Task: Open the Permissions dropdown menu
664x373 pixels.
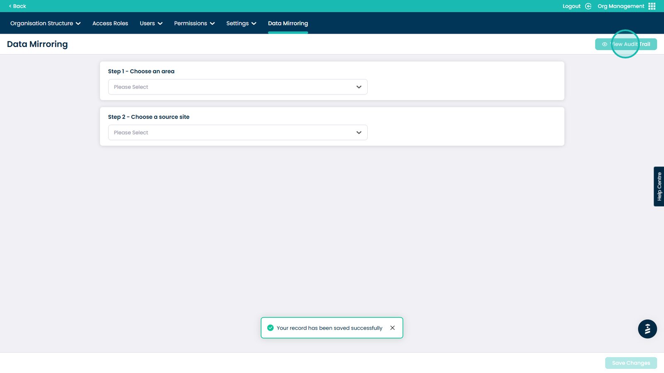Action: point(194,24)
